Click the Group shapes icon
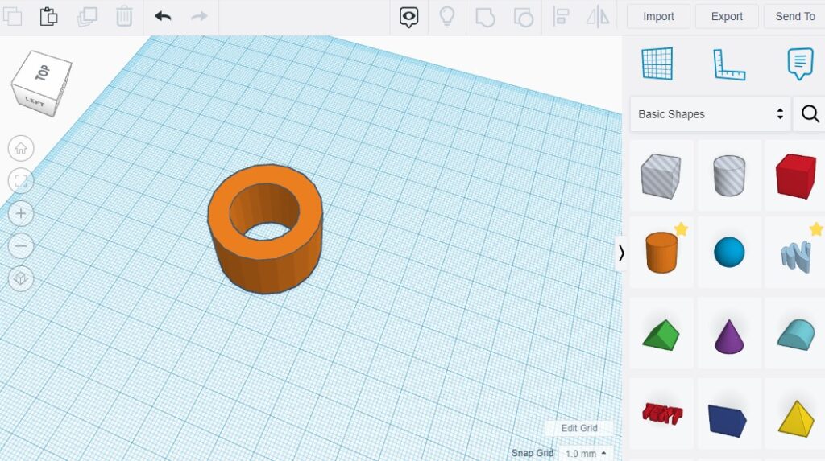The width and height of the screenshot is (825, 461). [485, 17]
